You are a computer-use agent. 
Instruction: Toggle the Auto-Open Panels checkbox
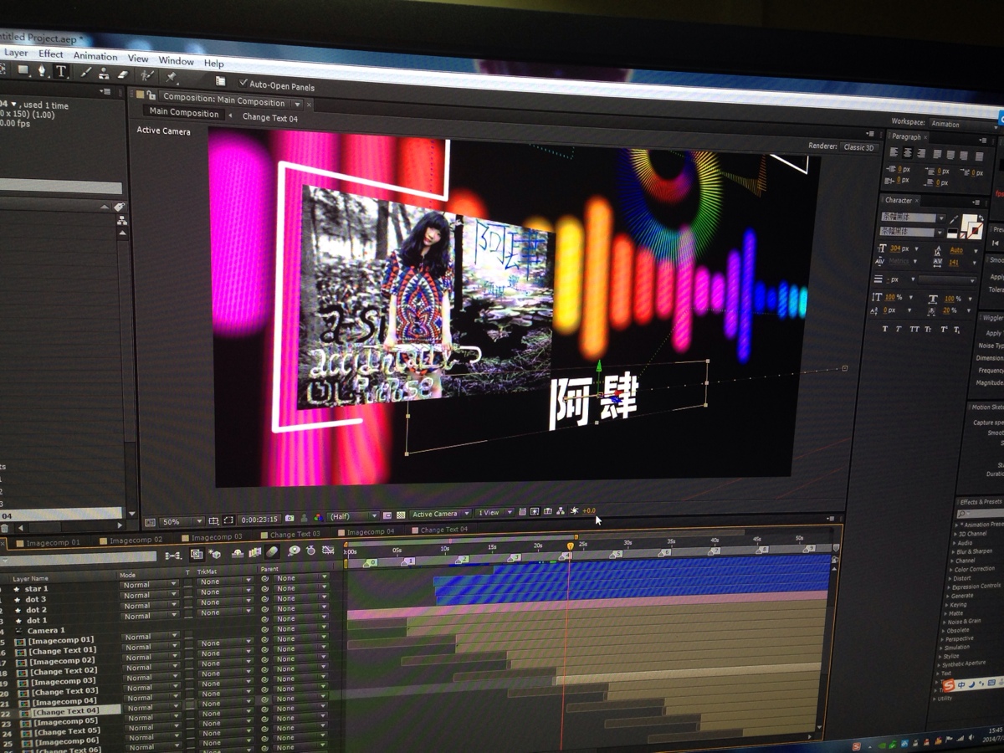(x=243, y=83)
